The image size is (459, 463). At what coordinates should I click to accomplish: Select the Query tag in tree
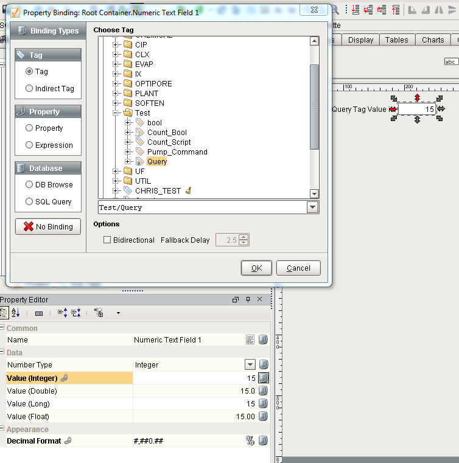[x=157, y=161]
